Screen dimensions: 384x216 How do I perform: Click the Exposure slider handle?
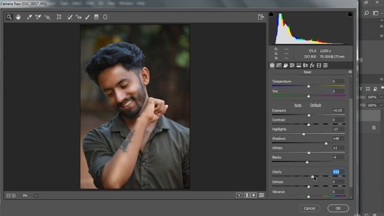pyautogui.click(x=309, y=115)
